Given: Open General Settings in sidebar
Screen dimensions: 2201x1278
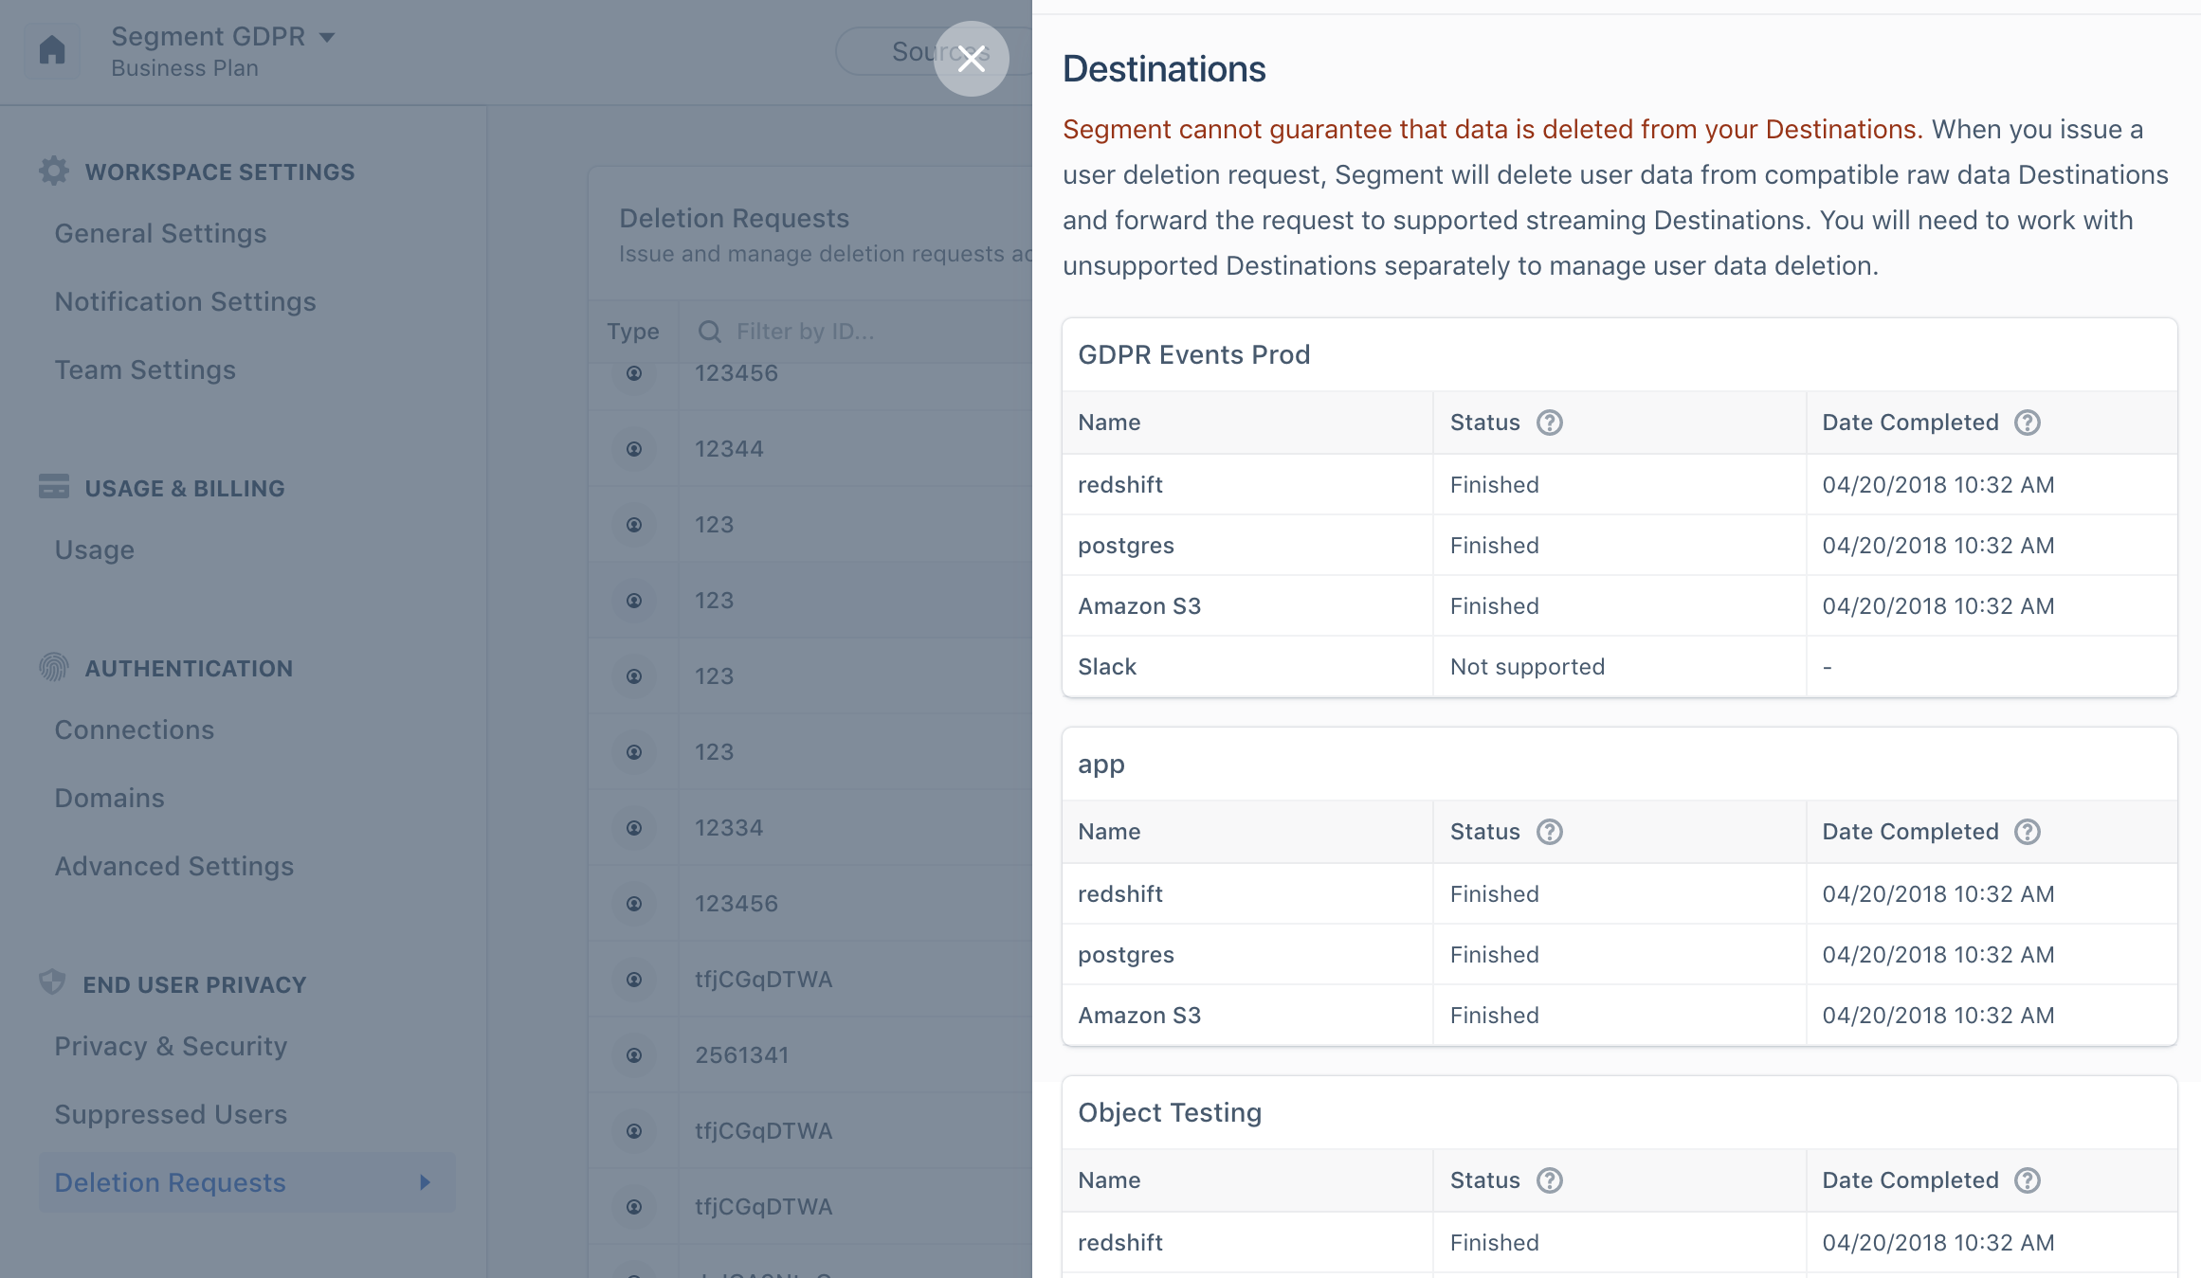Looking at the screenshot, I should coord(160,233).
